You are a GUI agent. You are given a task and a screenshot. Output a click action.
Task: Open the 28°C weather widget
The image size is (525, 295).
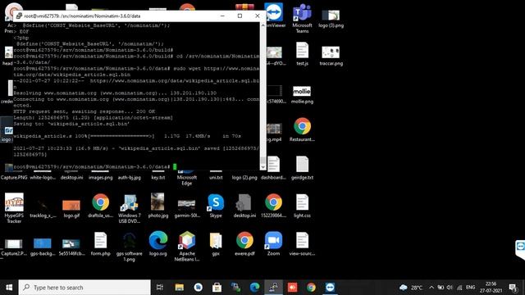pos(411,288)
